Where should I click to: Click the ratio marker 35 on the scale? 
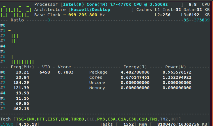tap(186, 20)
